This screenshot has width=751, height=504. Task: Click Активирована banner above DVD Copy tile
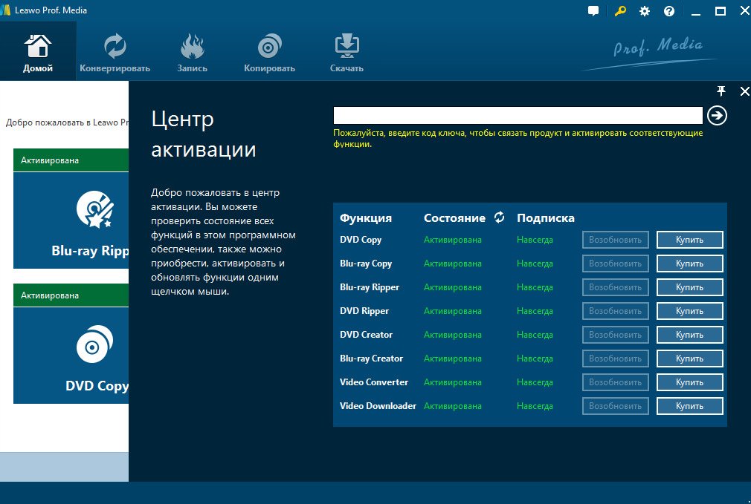(71, 295)
